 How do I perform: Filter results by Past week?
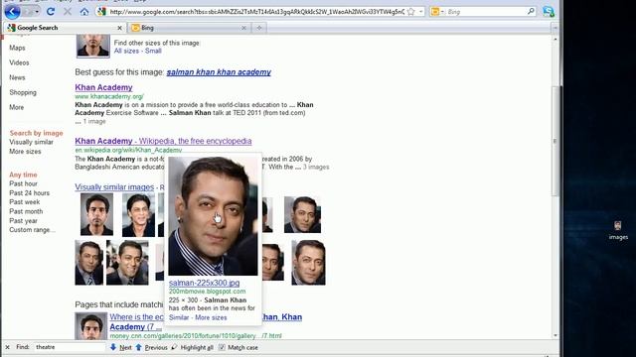tap(24, 202)
